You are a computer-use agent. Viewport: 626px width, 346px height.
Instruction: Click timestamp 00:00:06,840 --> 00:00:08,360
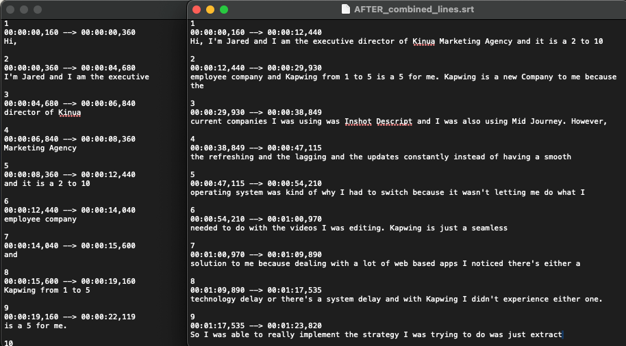pos(70,139)
